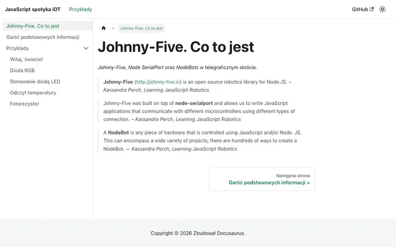
Task: Go to JavaScript spotyka iOT site title
Action: [x=33, y=9]
